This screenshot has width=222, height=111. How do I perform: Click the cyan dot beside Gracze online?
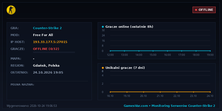click(103, 27)
